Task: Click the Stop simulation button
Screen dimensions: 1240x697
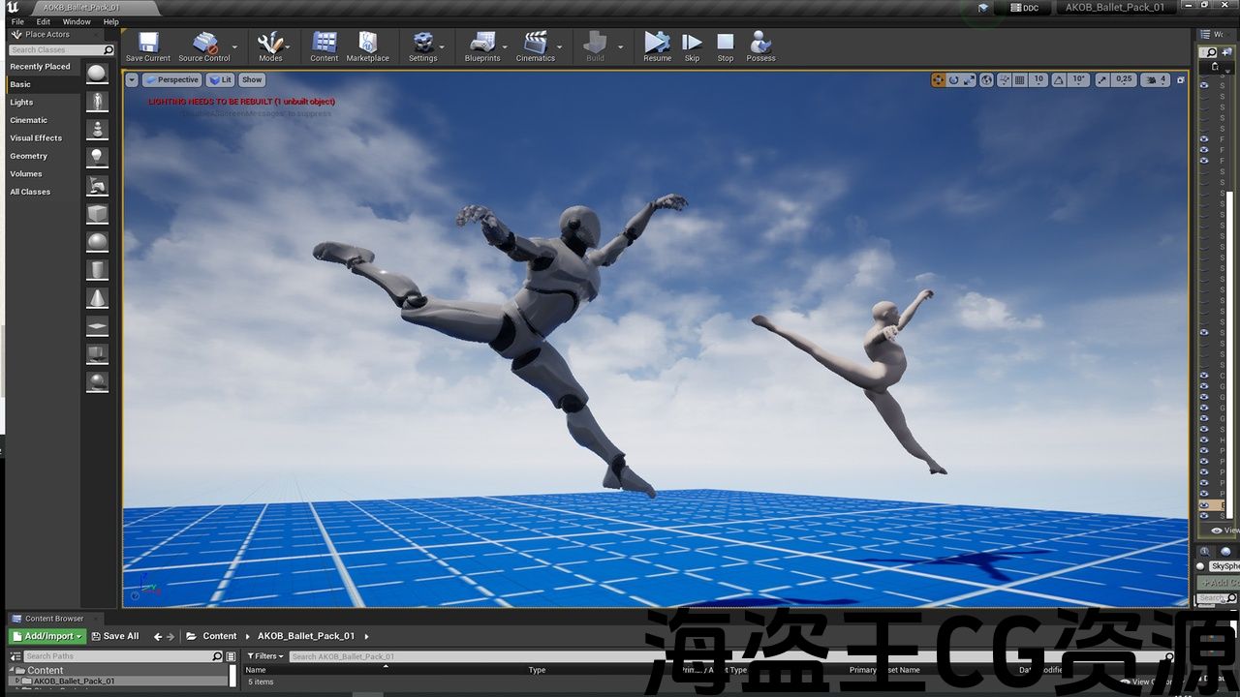Action: point(725,45)
